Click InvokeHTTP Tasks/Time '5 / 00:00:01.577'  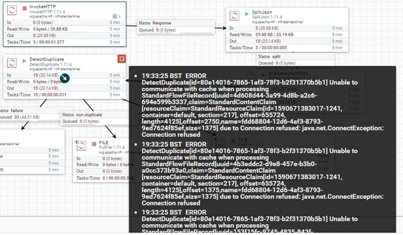coord(48,42)
